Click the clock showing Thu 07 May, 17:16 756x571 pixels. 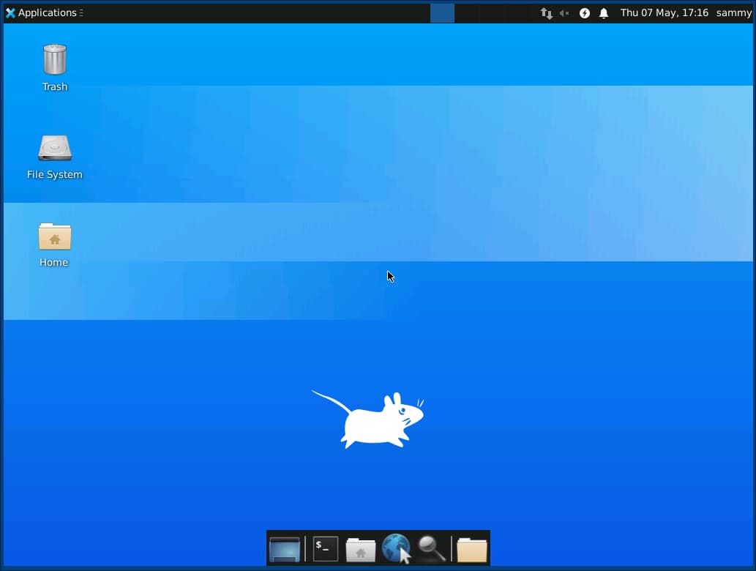pyautogui.click(x=664, y=12)
